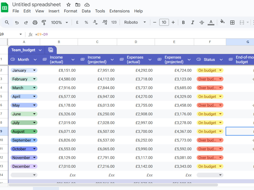Open the Tools menu
The height and width of the screenshot is (190, 254).
100,11
